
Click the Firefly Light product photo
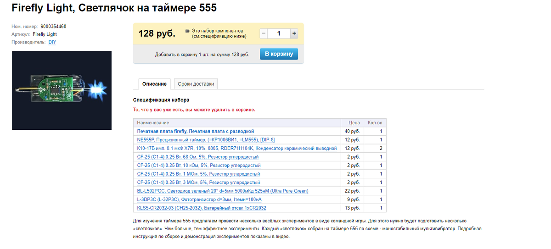click(x=62, y=90)
